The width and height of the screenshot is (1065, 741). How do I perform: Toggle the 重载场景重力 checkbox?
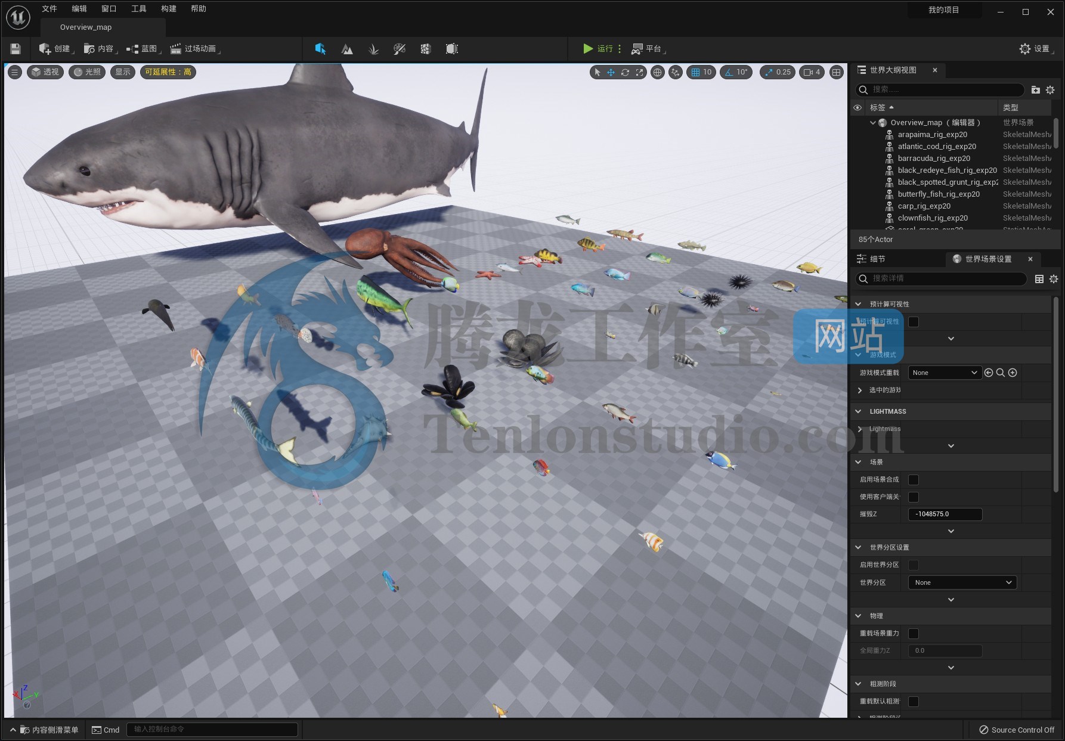point(913,633)
